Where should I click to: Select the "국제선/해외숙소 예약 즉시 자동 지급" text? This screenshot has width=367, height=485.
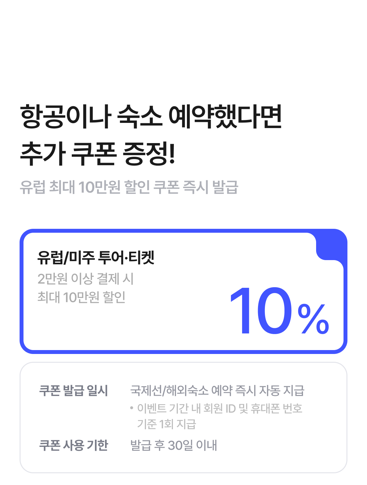tap(217, 390)
